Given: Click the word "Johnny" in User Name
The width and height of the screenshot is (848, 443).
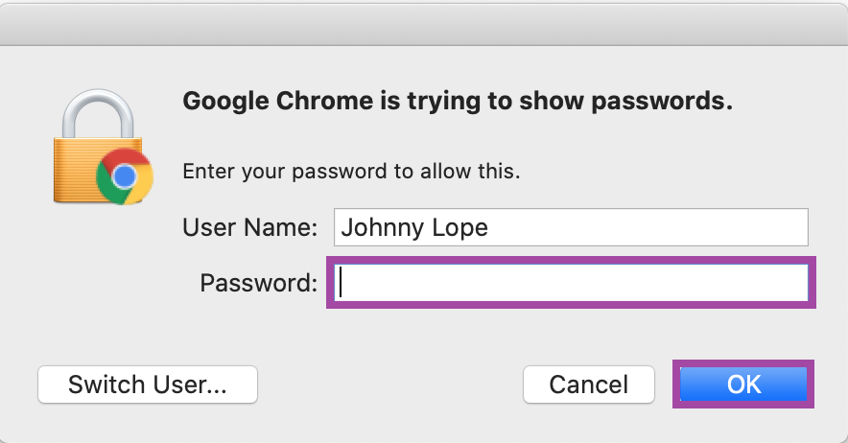Looking at the screenshot, I should tap(382, 227).
